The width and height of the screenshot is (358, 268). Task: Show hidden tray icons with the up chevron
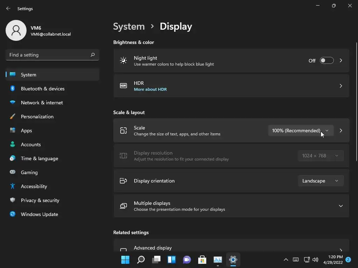286,260
